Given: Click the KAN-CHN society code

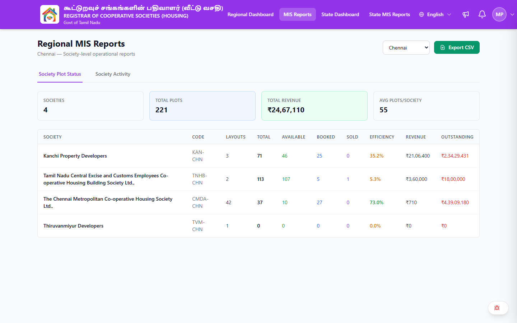Looking at the screenshot, I should (x=198, y=156).
